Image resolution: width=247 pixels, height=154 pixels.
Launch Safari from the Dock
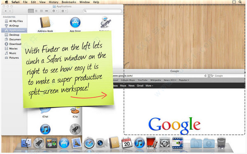tap(89, 143)
